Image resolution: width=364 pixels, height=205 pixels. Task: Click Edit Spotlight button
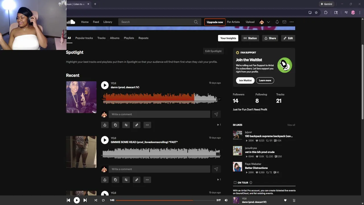point(213,51)
